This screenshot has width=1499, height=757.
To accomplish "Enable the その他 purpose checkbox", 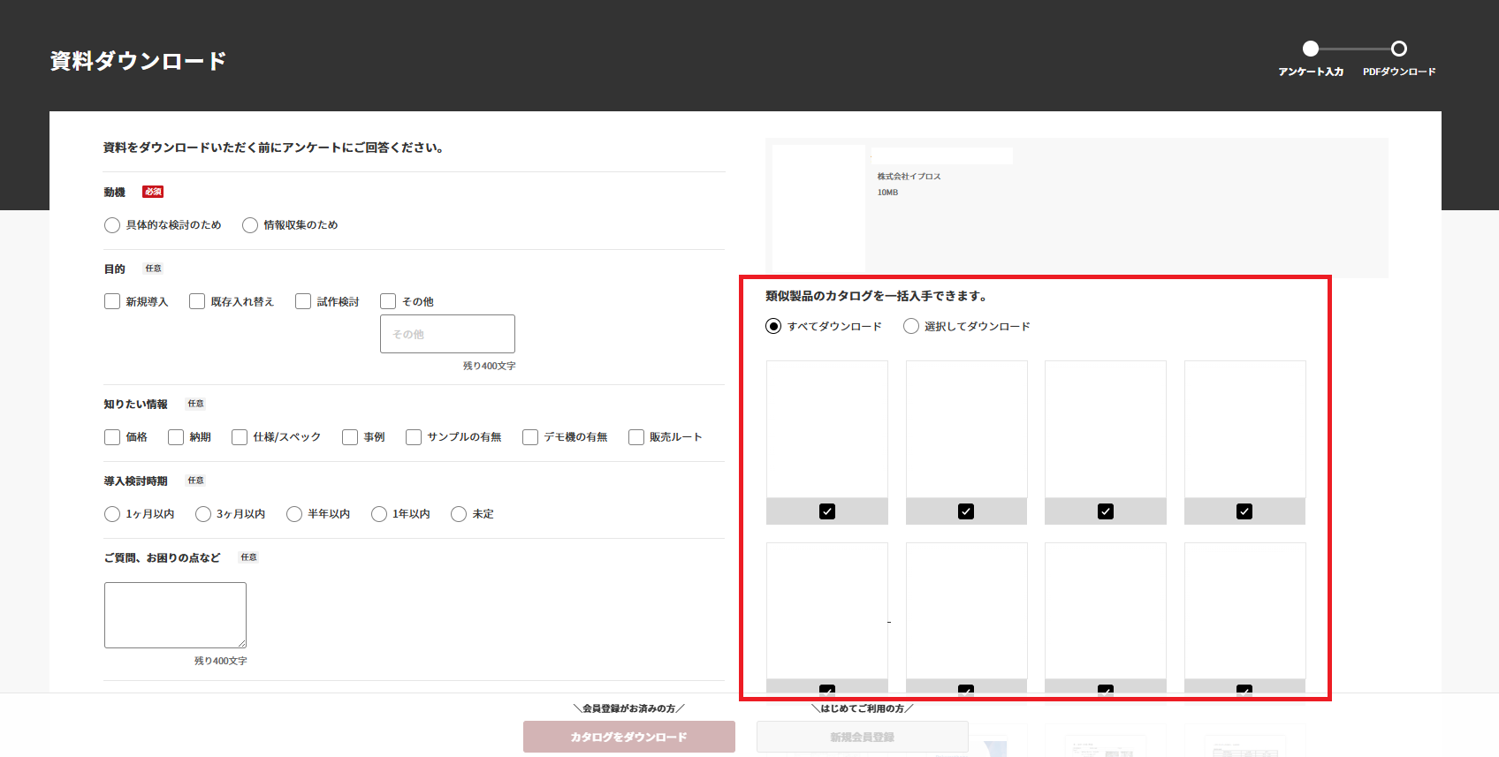I will click(x=388, y=301).
